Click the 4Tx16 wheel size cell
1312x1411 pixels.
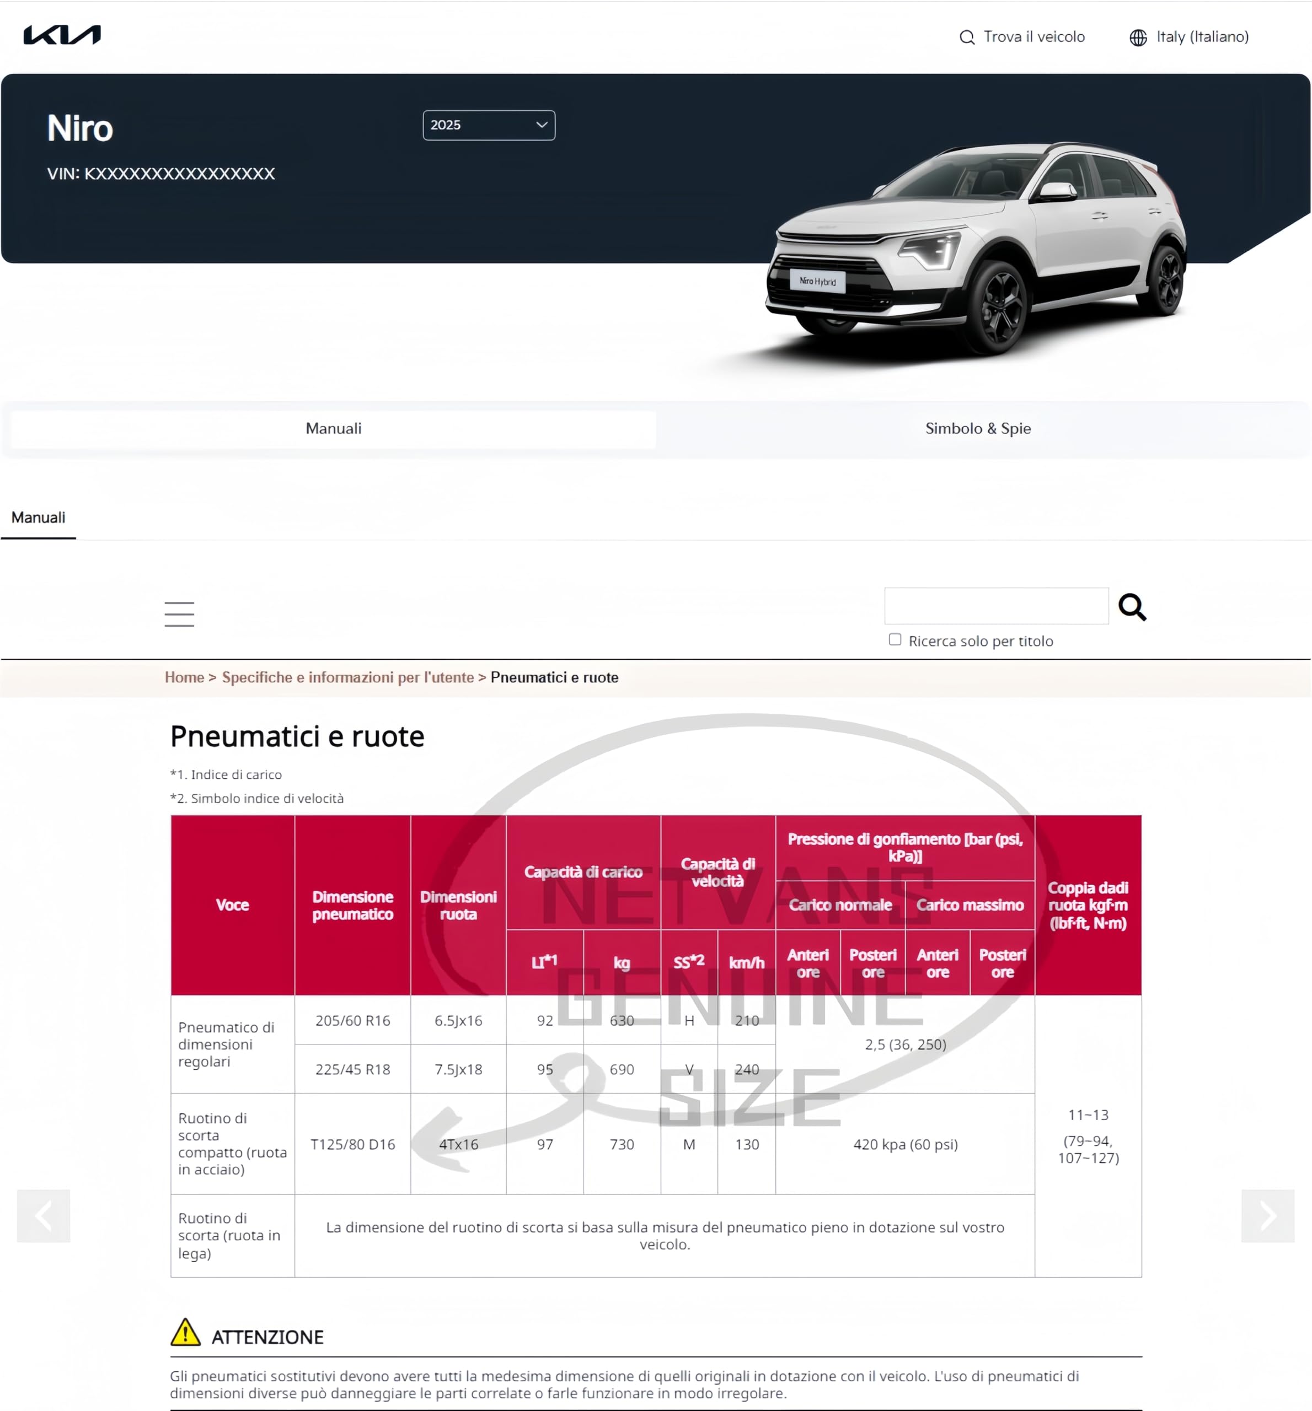(x=458, y=1144)
